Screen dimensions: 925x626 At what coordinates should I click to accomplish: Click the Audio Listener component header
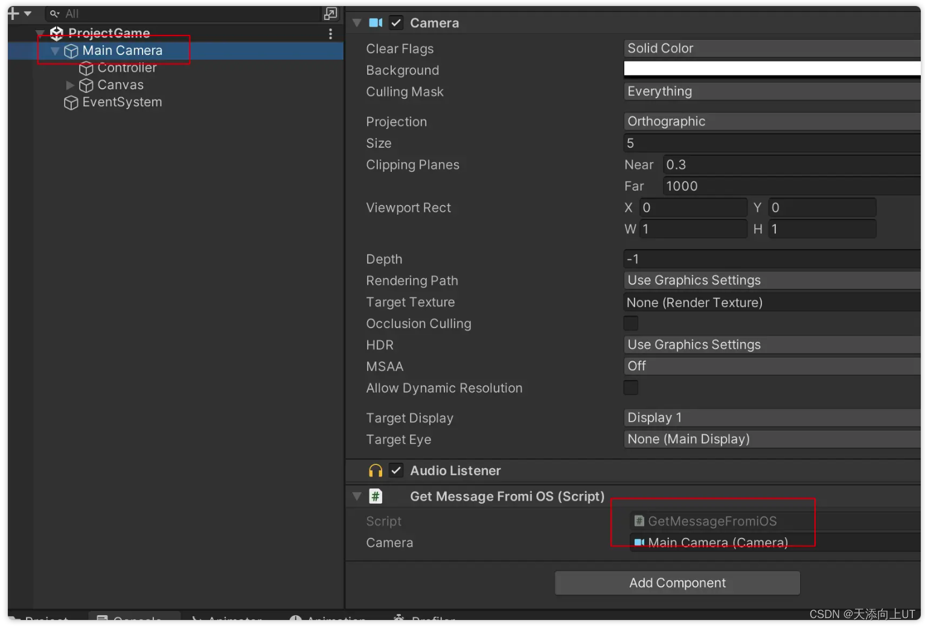coord(633,470)
